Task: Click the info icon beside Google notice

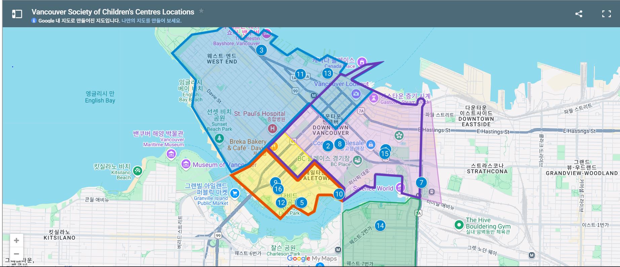Action: pos(34,21)
